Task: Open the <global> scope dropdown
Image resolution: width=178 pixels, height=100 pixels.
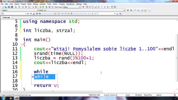Action: coord(20,10)
